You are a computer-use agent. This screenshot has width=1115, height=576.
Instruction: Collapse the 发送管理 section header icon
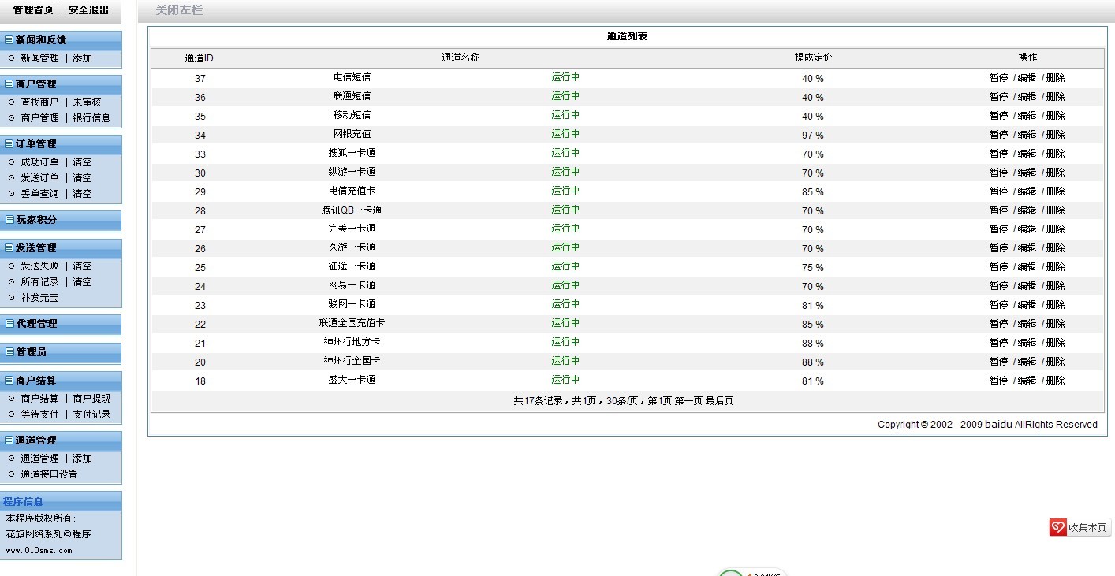[x=9, y=247]
